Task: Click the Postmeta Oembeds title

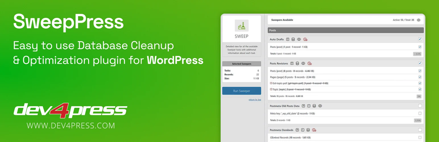Action: (x=281, y=130)
